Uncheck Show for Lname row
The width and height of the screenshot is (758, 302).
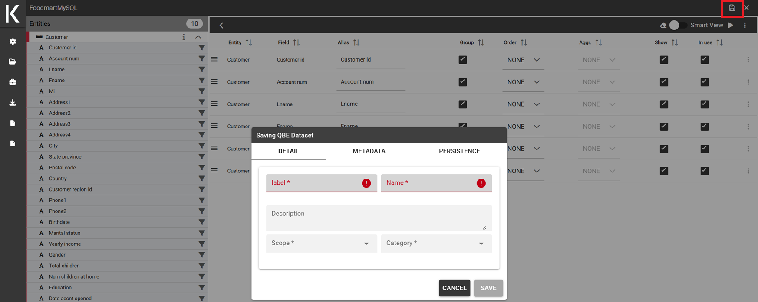(x=664, y=104)
